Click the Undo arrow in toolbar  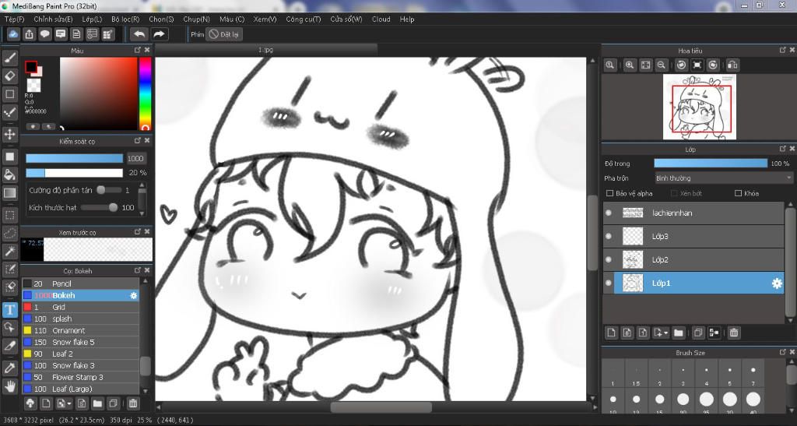[x=139, y=34]
